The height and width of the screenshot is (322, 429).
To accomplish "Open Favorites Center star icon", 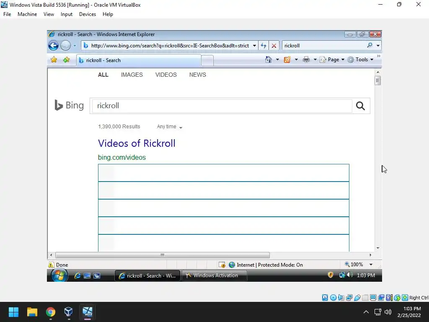I will pos(54,60).
